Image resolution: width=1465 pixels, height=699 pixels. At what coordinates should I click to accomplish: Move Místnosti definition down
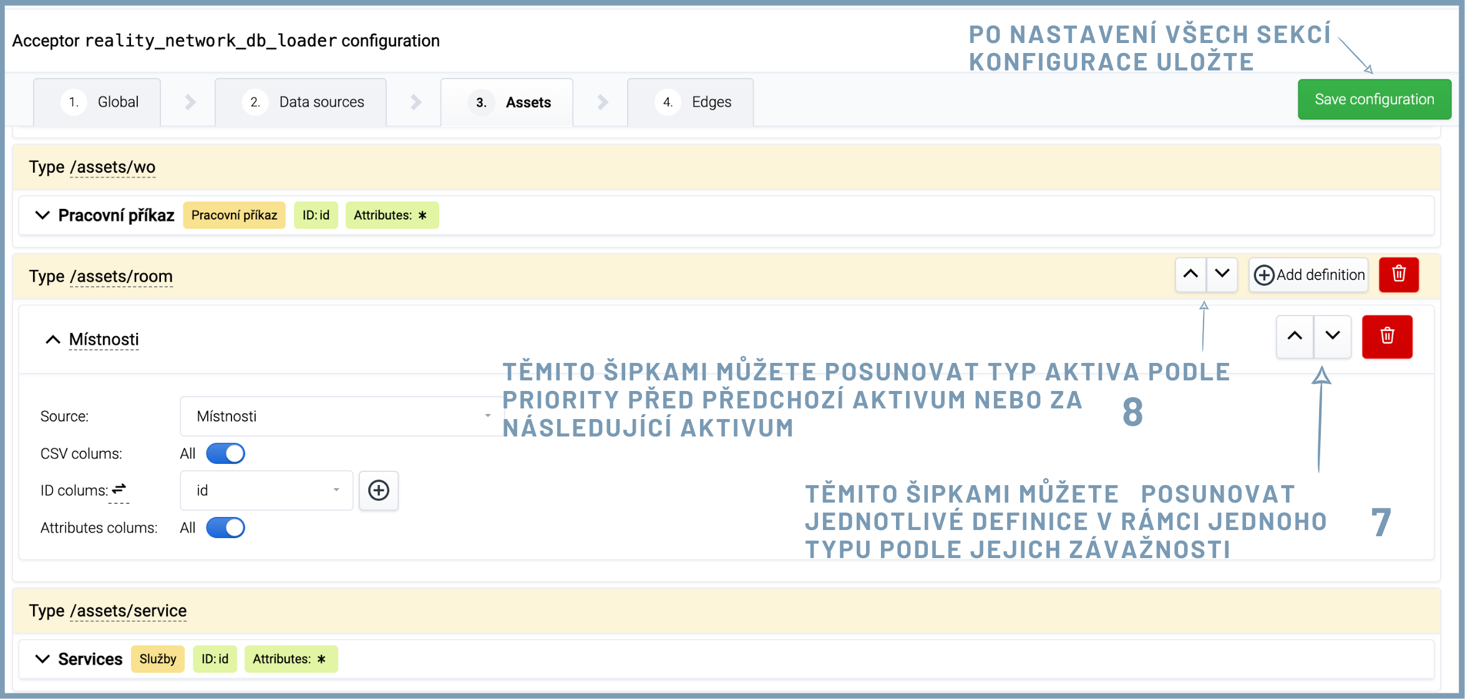[x=1332, y=336]
